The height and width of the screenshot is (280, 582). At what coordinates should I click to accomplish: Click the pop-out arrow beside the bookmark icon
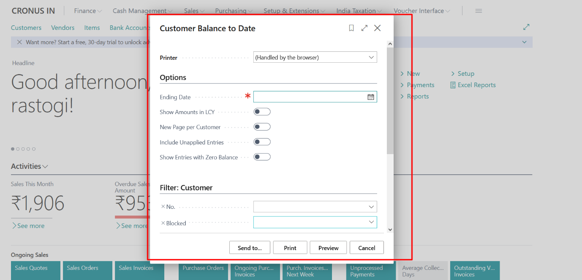click(x=364, y=28)
